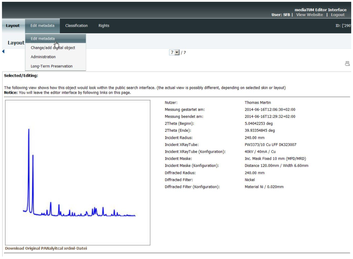Select Edit metadata from the dropdown menu
This screenshot has height=259, width=353.
tap(43, 39)
